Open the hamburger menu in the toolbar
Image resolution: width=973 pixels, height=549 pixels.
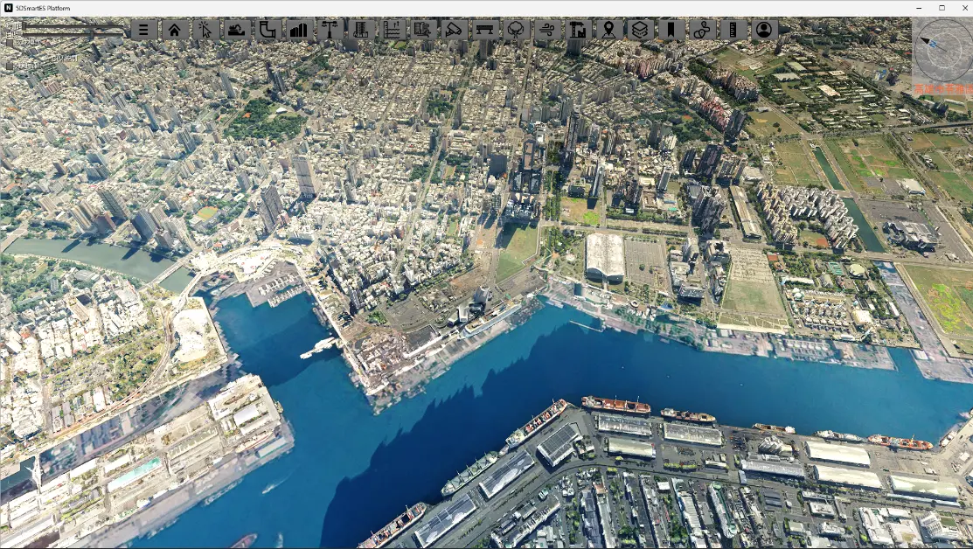144,30
